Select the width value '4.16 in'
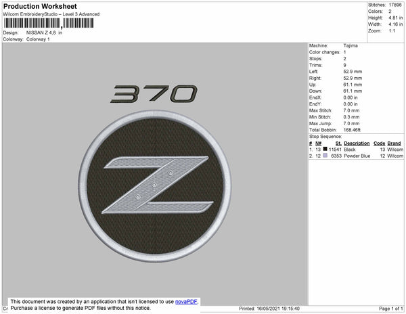The height and width of the screenshot is (314, 406). [396, 24]
